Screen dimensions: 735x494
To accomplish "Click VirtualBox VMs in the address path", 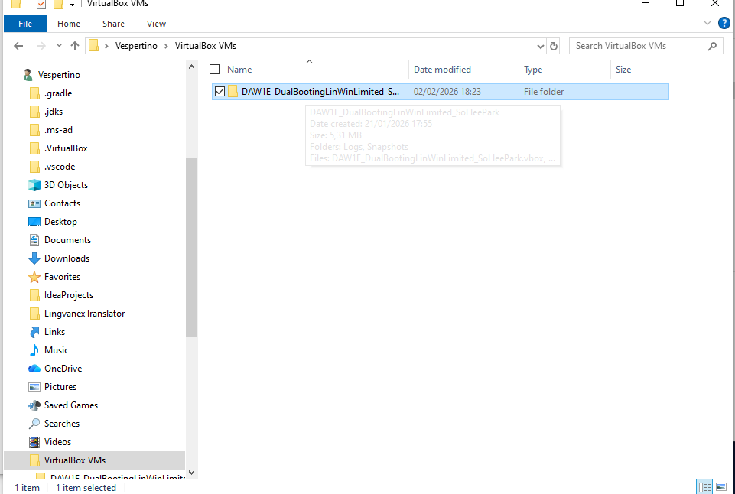I will point(206,46).
